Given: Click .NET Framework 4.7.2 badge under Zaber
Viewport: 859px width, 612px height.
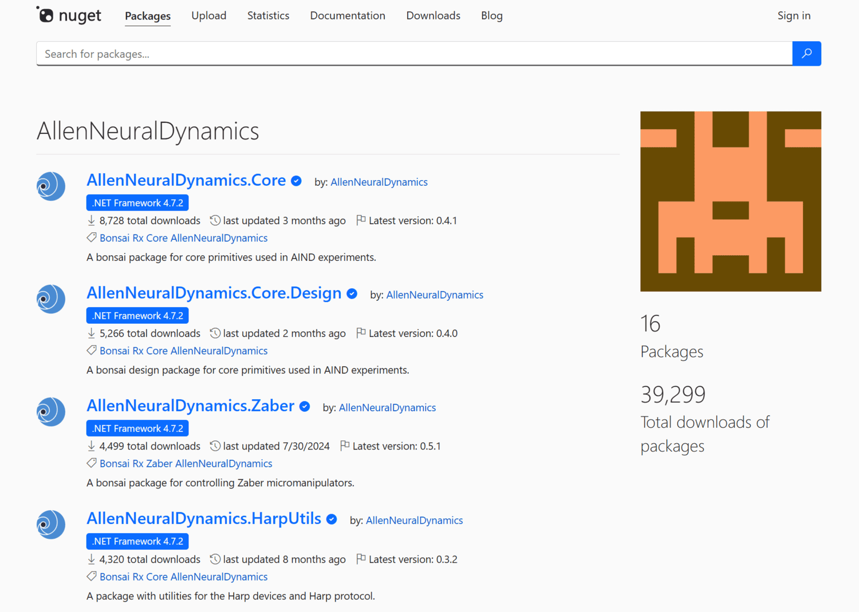Looking at the screenshot, I should [x=137, y=428].
